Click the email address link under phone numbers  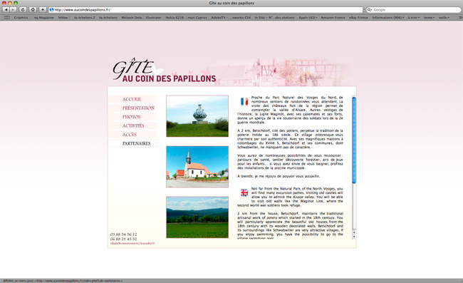pyautogui.click(x=132, y=243)
